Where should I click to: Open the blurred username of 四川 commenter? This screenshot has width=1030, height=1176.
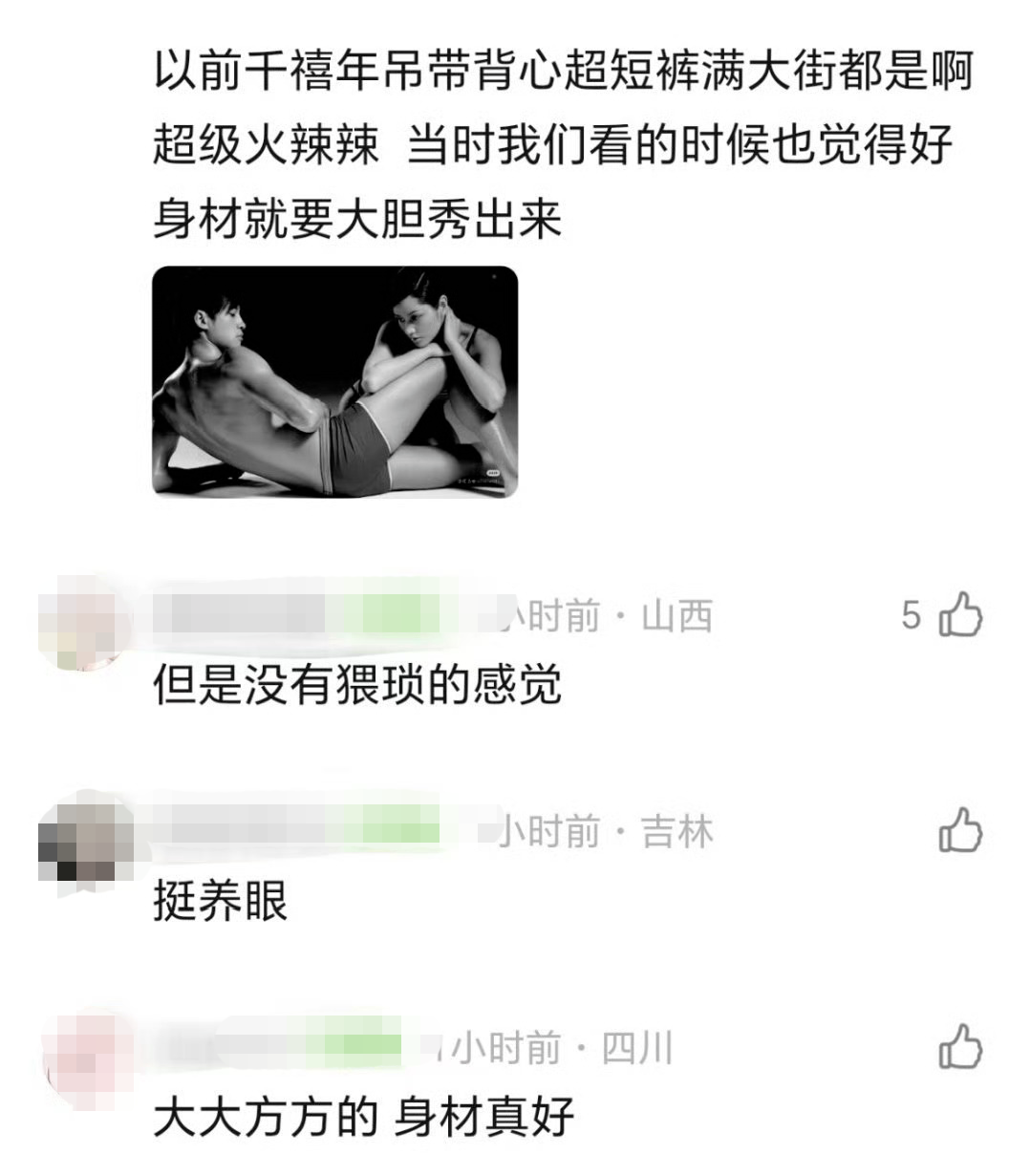(234, 1046)
